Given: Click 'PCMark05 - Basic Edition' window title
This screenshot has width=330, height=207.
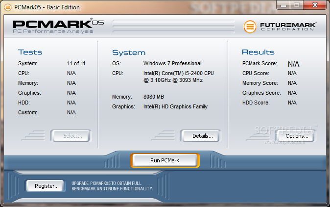Looking at the screenshot, I should [47, 7].
